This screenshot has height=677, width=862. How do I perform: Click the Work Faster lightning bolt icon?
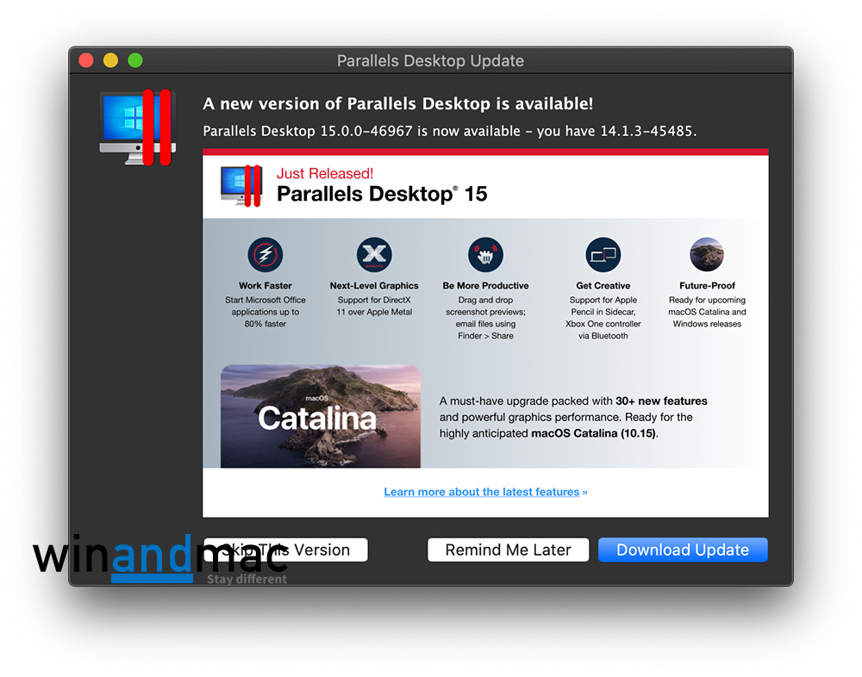click(x=265, y=255)
